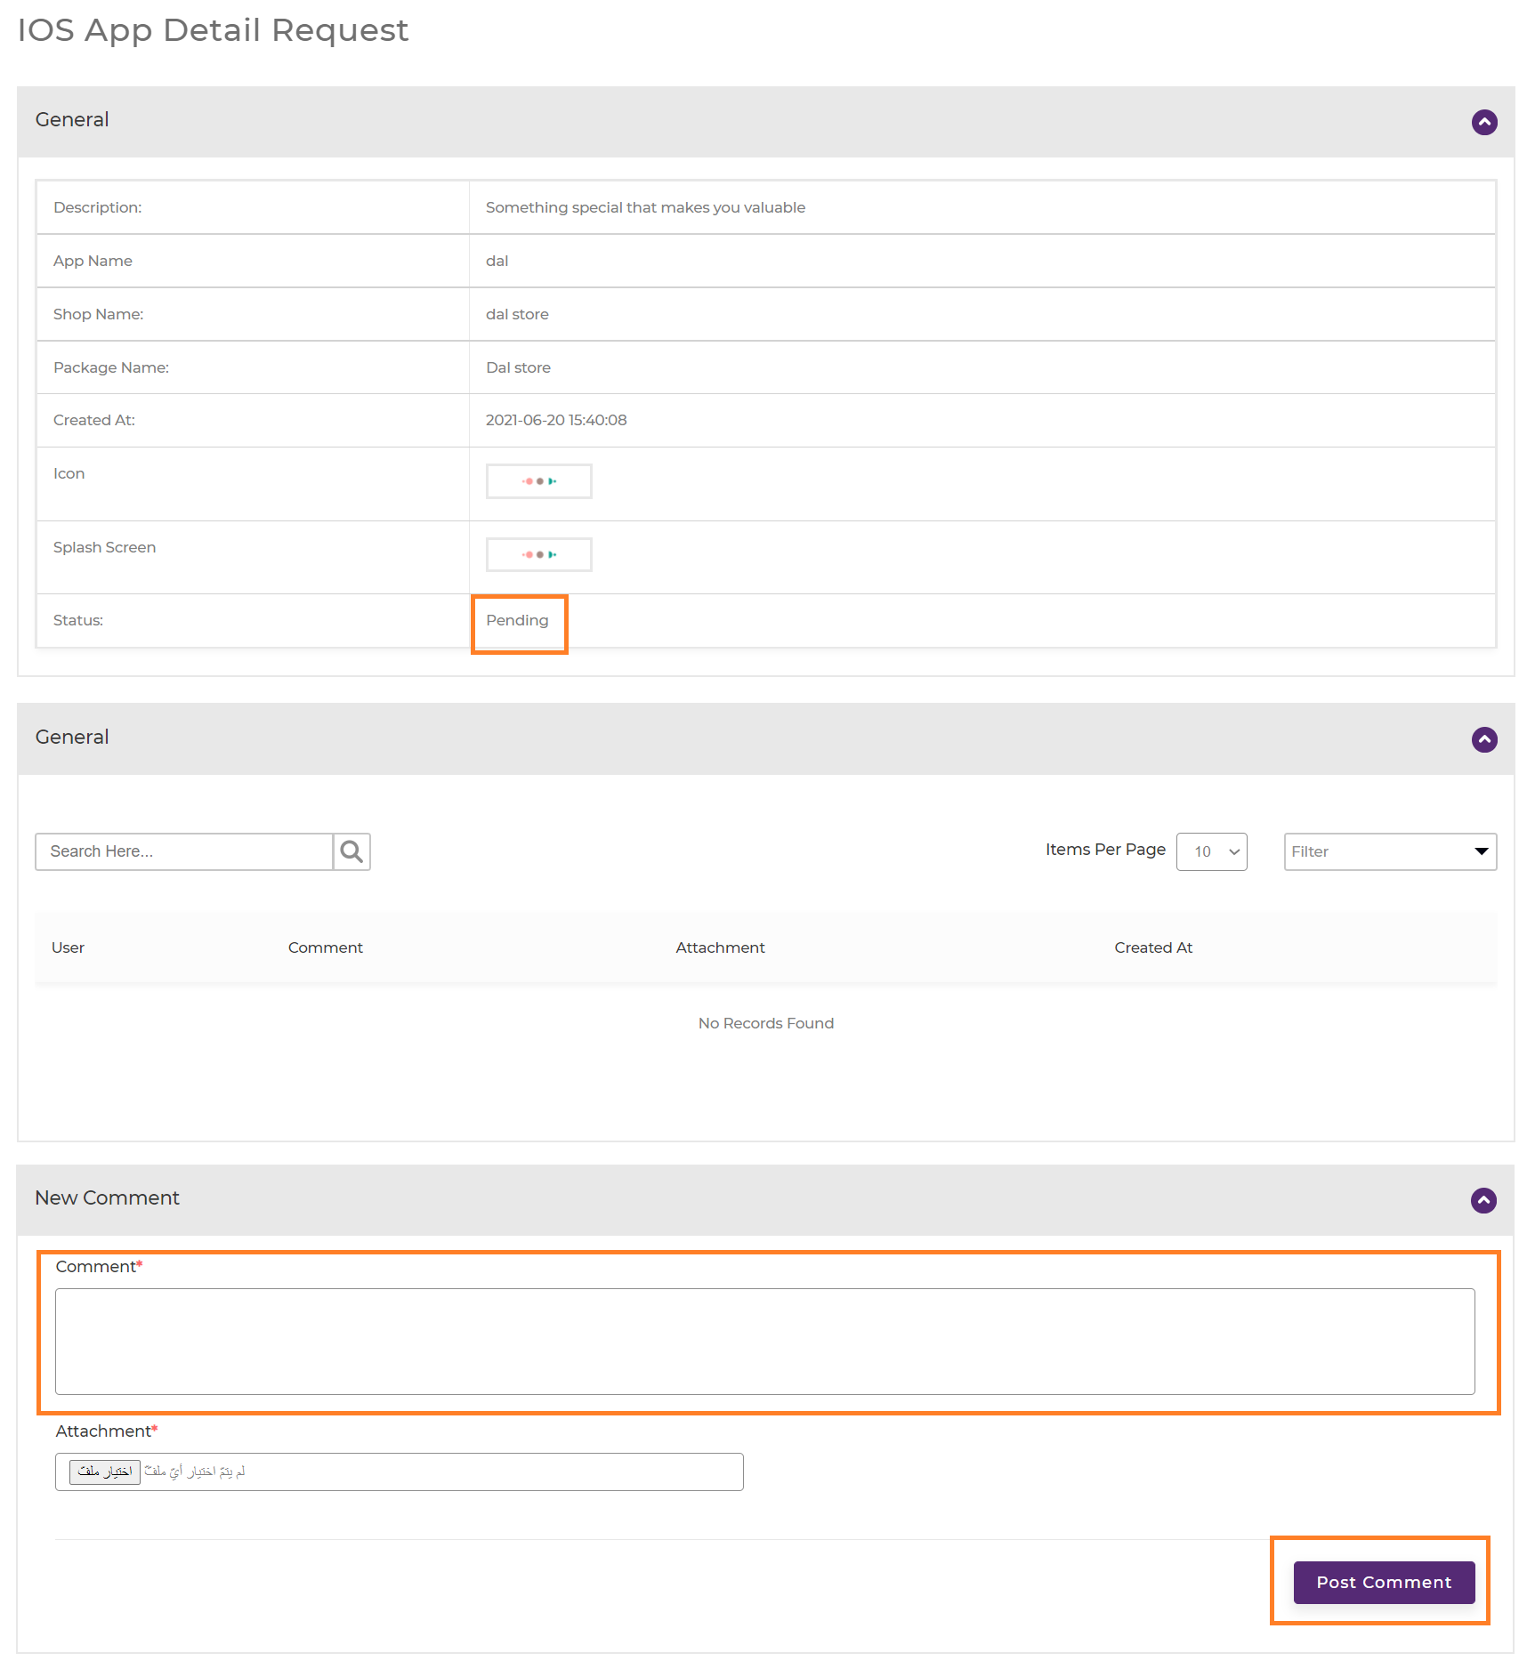Image resolution: width=1527 pixels, height=1669 pixels.
Task: Open the Items Per Page dropdown
Action: (1211, 851)
